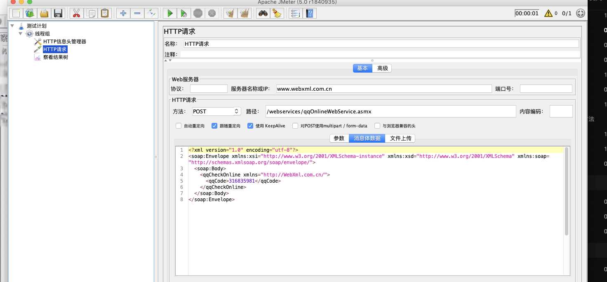Collapse the 测试计划 tree node

point(12,26)
